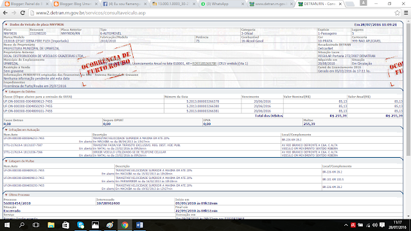Select the Multas value 255,39
This screenshot has height=231, width=411.
coord(309,124)
